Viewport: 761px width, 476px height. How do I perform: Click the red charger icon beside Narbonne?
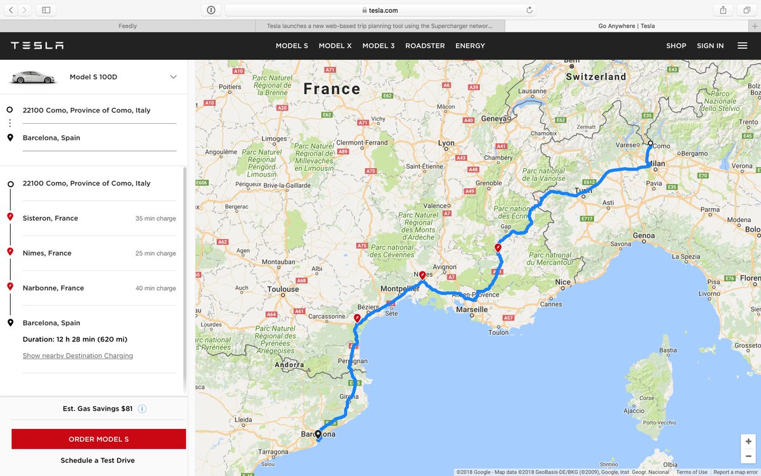[x=10, y=288]
